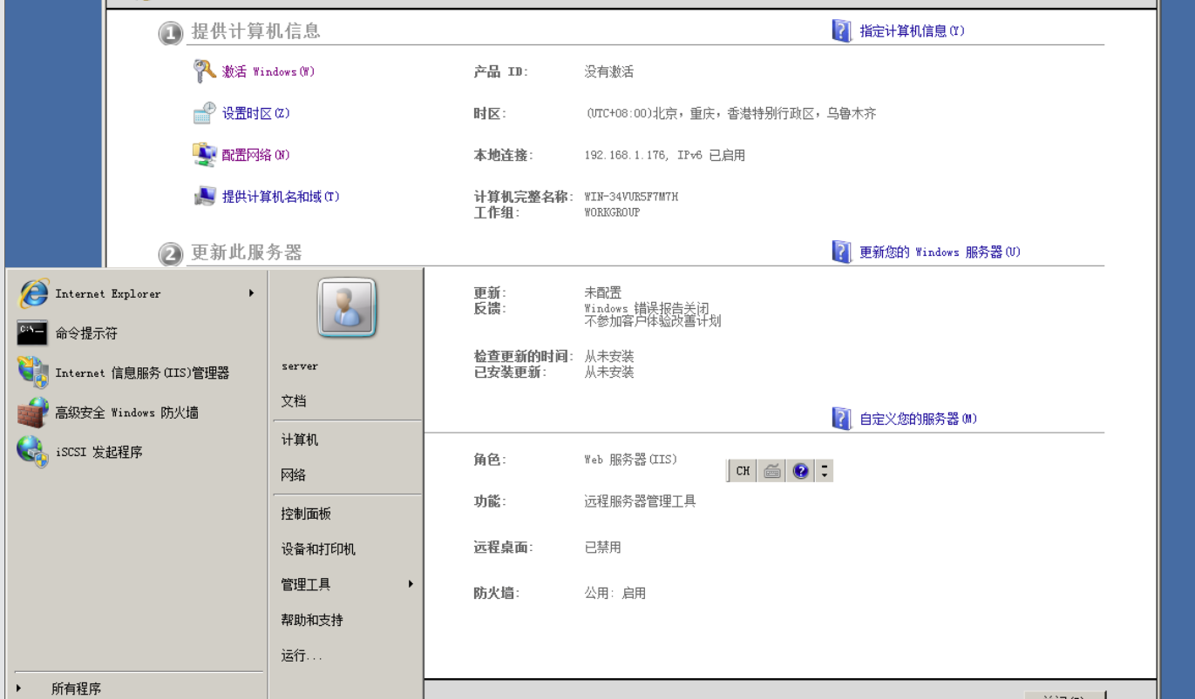Expand 所有程序 in the Start menu

coord(137,689)
